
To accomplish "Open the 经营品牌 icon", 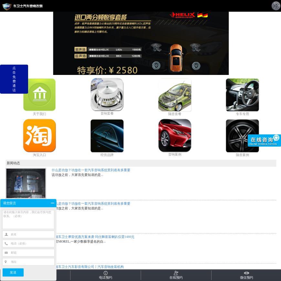I will (x=107, y=136).
